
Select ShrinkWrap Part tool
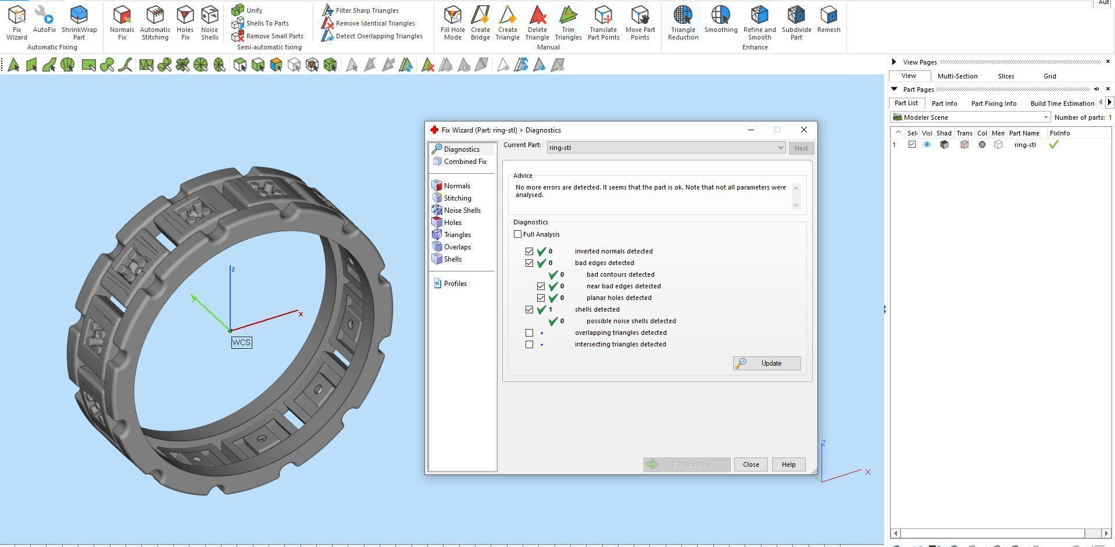(x=79, y=23)
